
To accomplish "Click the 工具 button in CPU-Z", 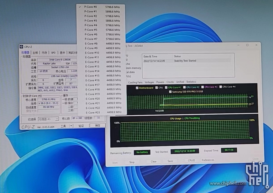I will click(63, 126).
